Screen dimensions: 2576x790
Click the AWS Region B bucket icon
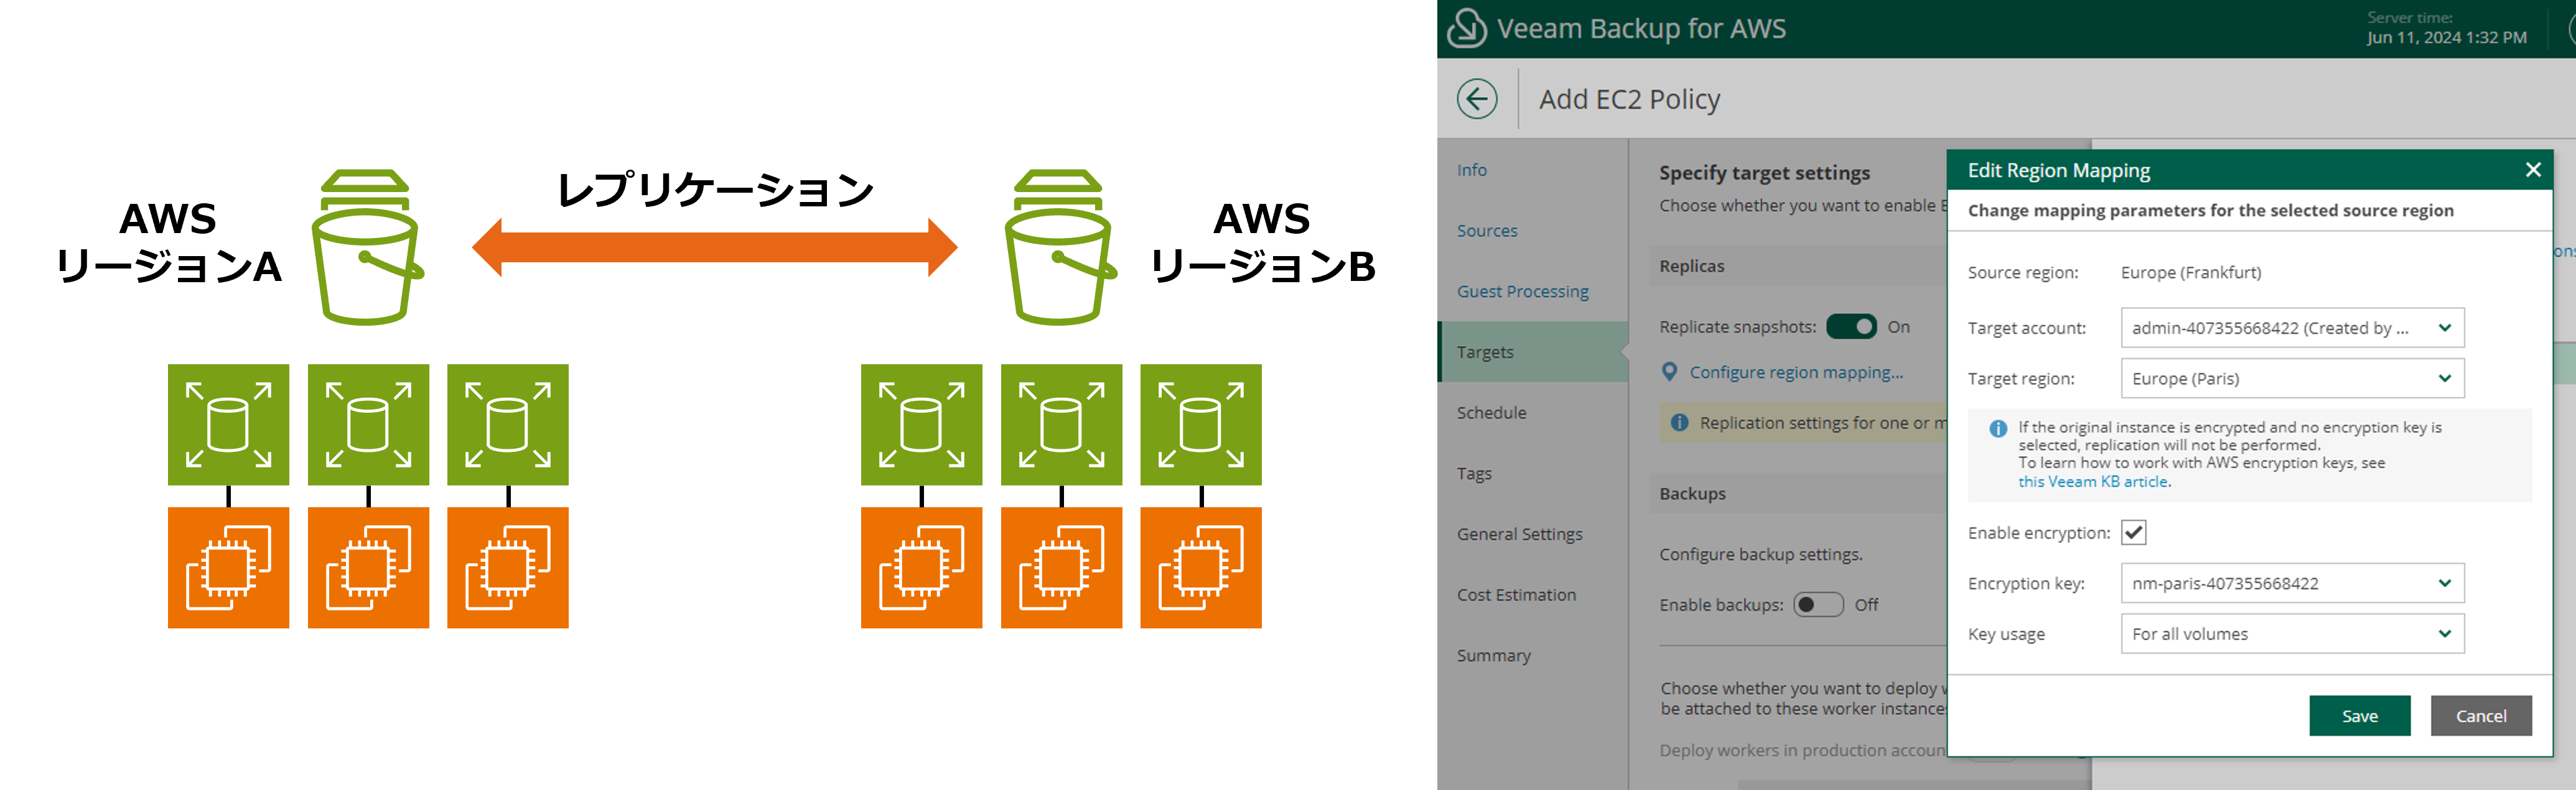[1060, 247]
